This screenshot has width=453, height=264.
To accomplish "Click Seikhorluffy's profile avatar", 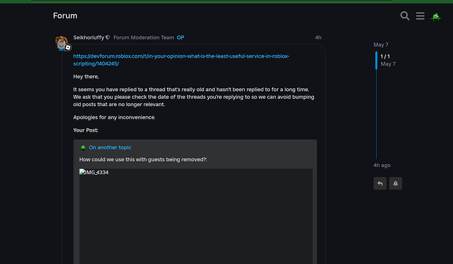I will pos(62,43).
